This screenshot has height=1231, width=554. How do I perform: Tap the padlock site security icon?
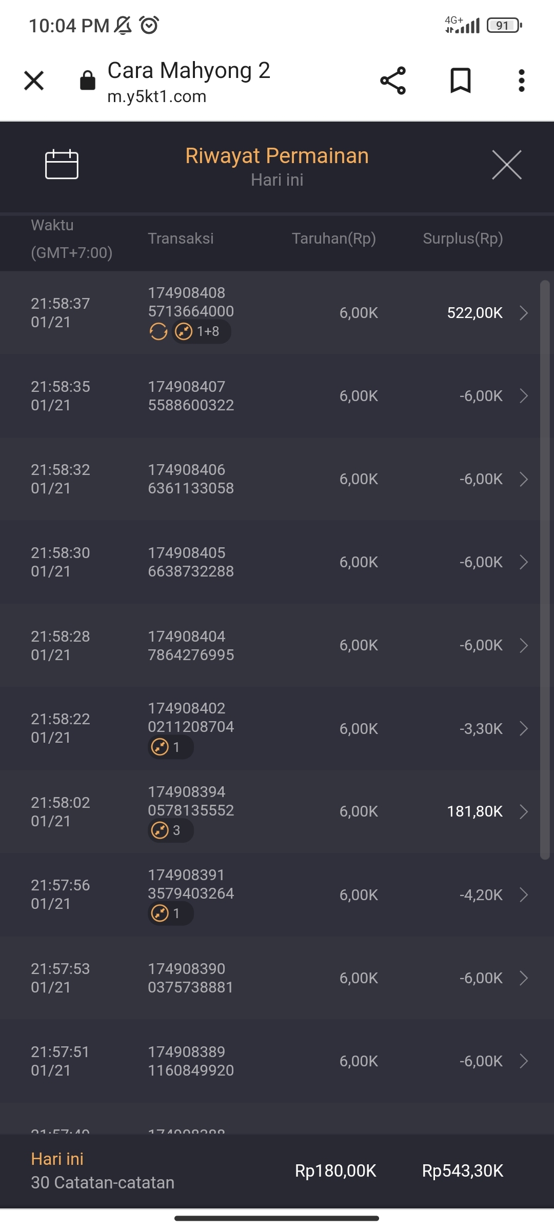pos(88,81)
